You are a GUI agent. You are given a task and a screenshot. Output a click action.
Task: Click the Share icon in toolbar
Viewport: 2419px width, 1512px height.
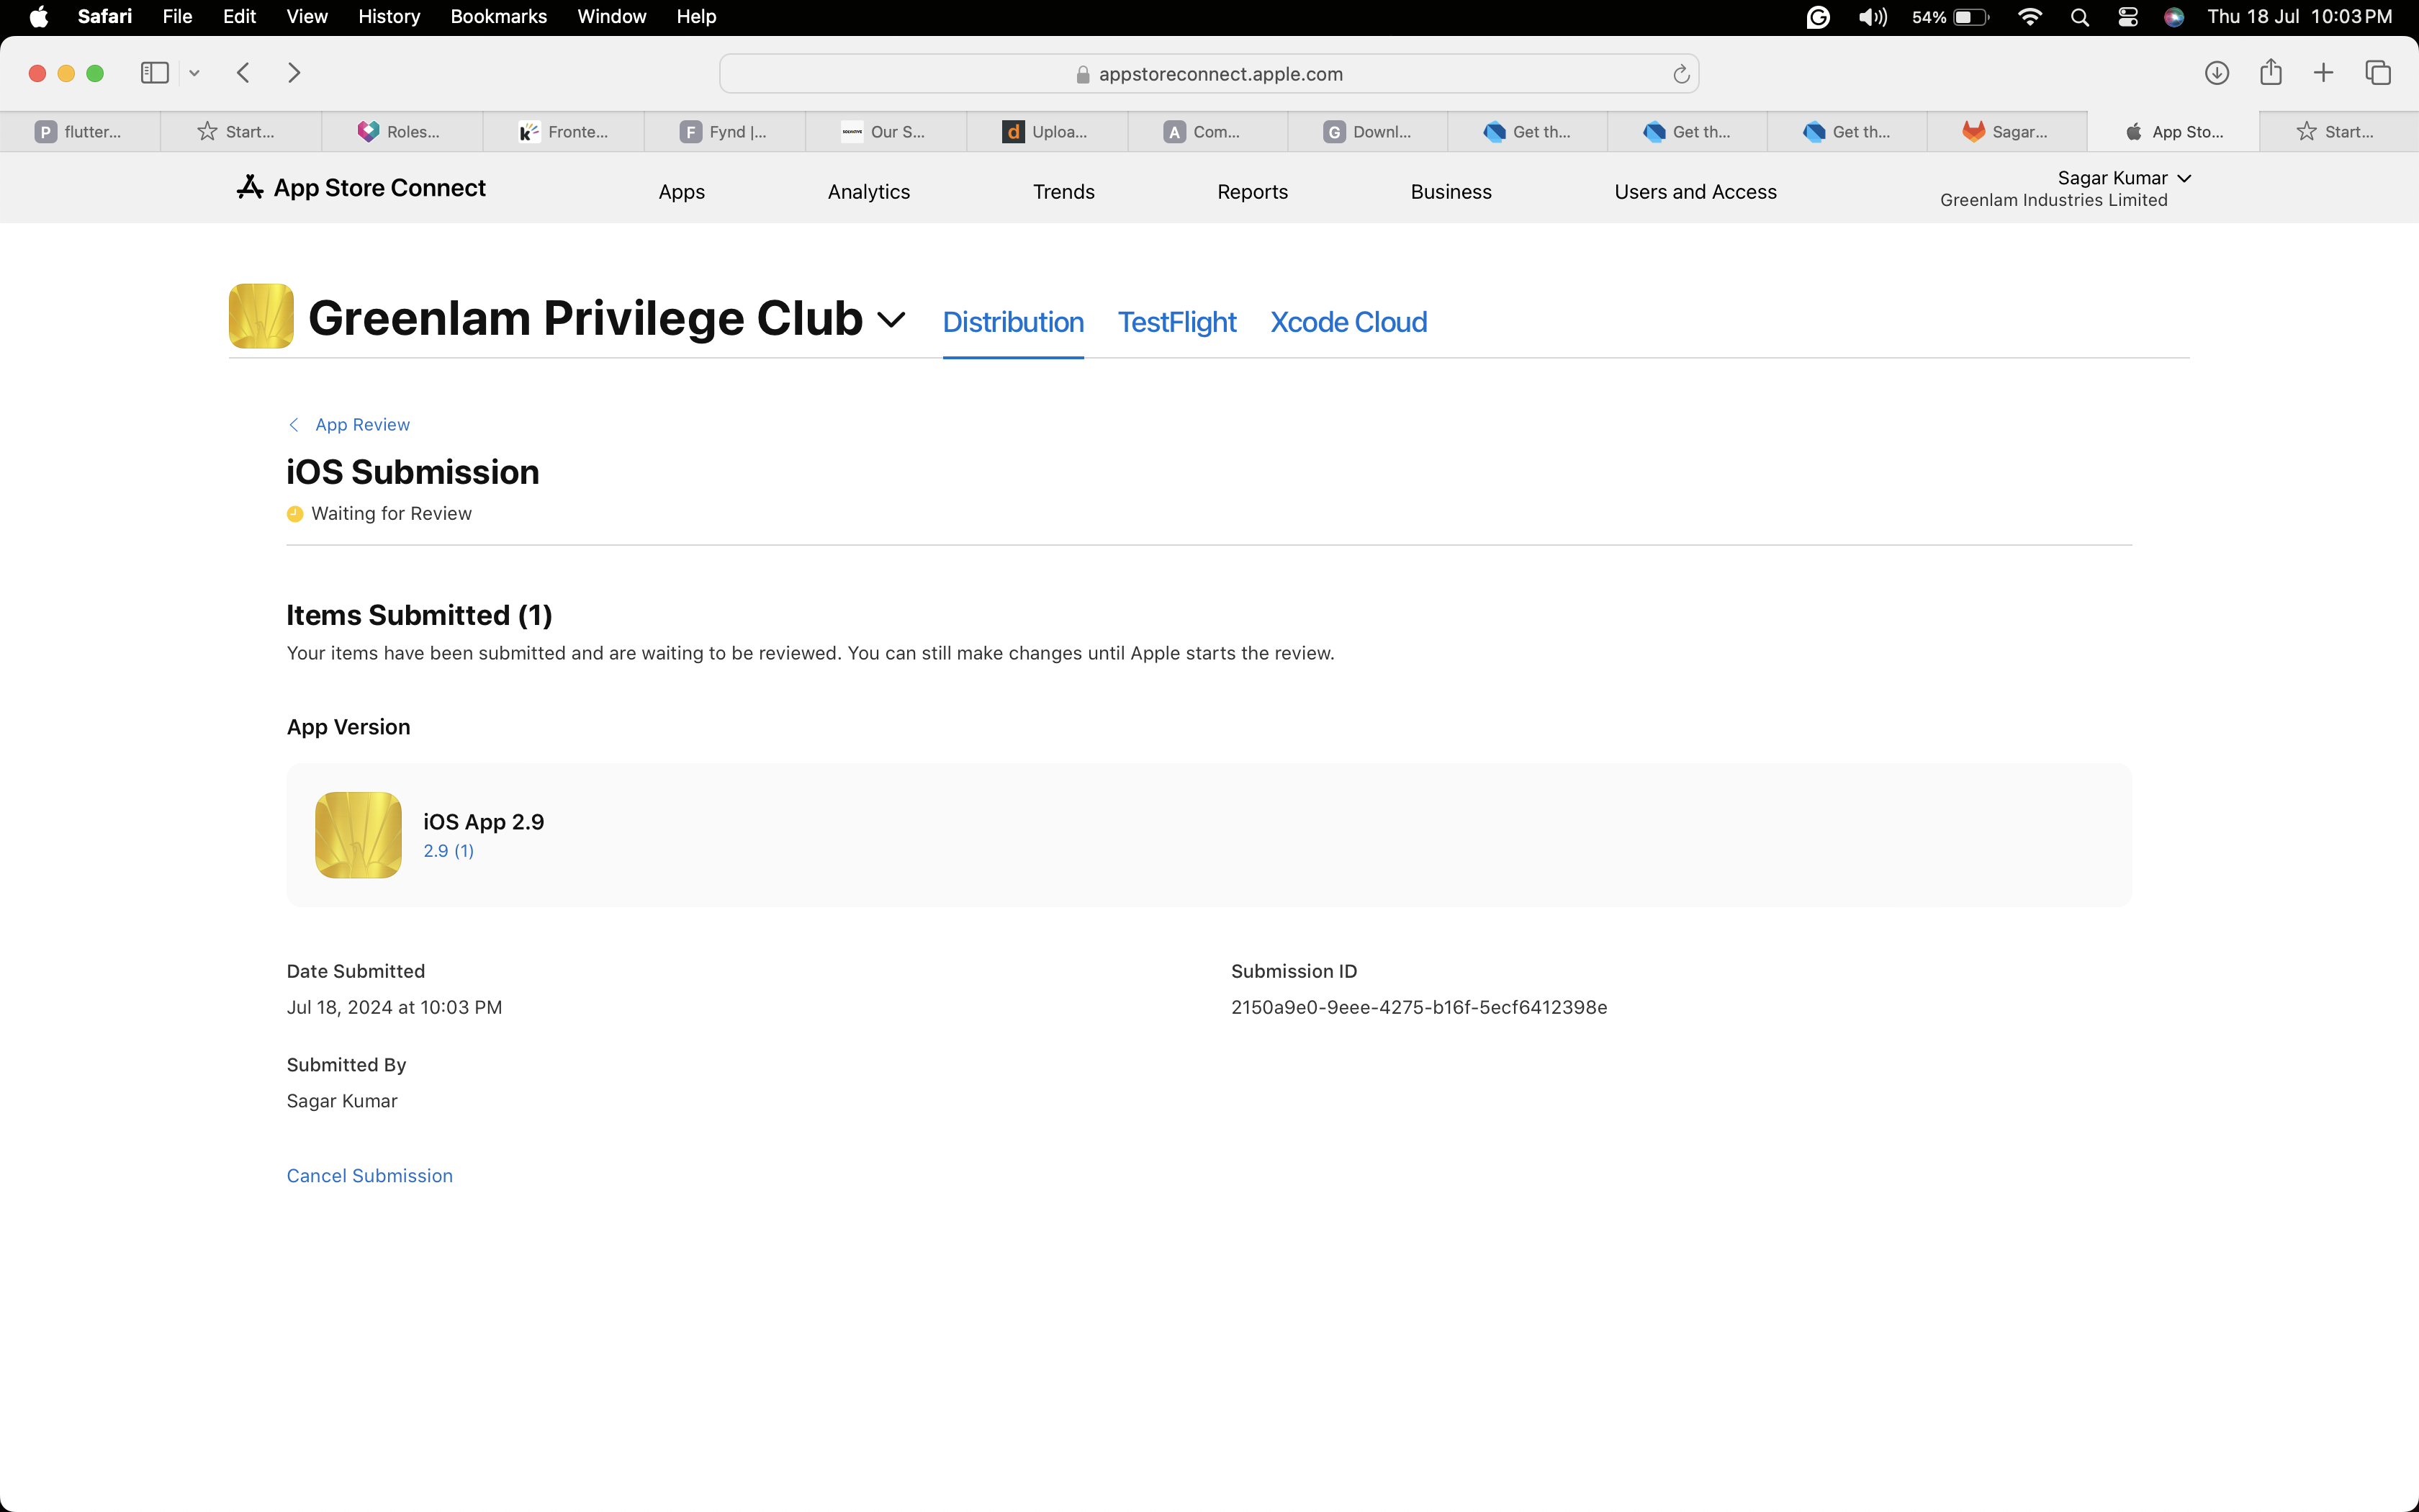[2270, 72]
